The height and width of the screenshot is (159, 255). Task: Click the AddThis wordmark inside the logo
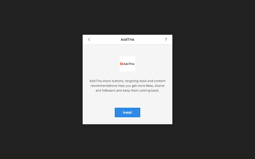click(x=129, y=64)
